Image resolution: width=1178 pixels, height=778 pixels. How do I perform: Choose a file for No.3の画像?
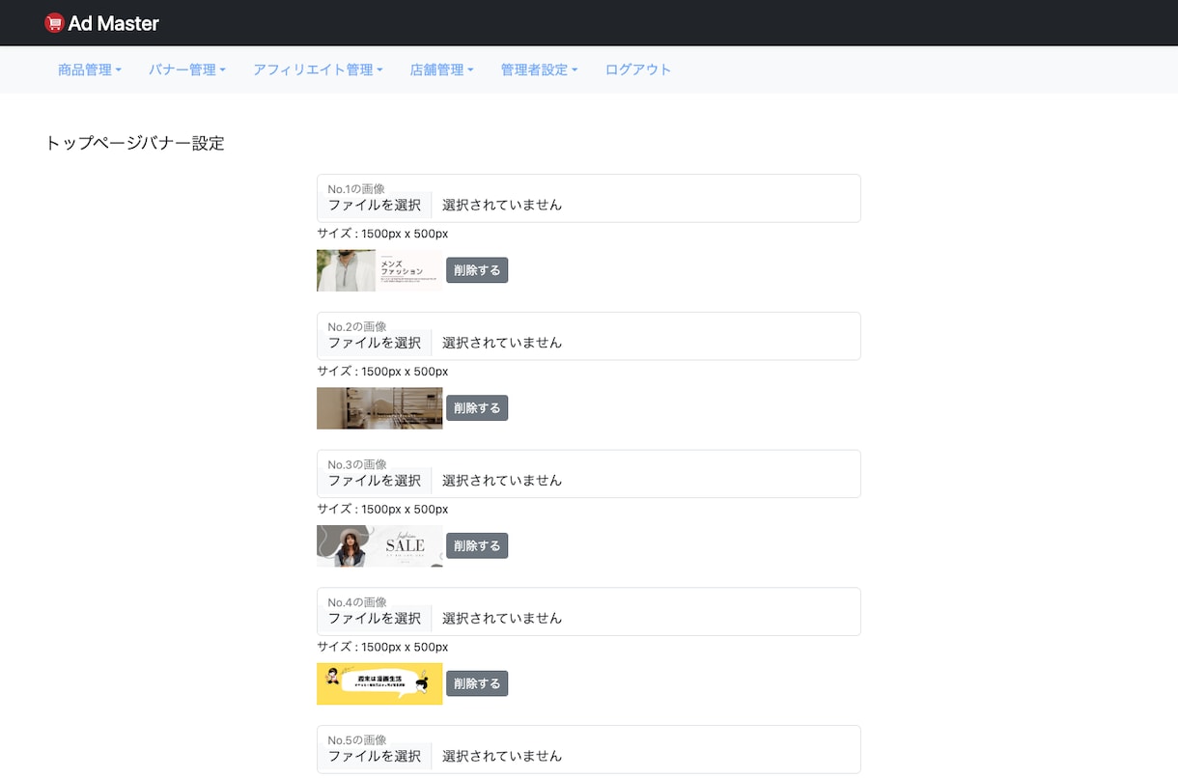click(375, 481)
